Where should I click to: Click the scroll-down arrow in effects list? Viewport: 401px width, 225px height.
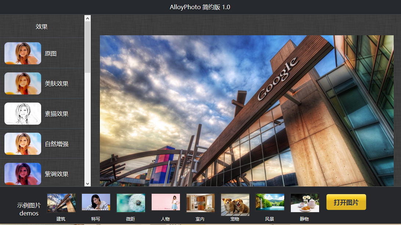coord(87,183)
